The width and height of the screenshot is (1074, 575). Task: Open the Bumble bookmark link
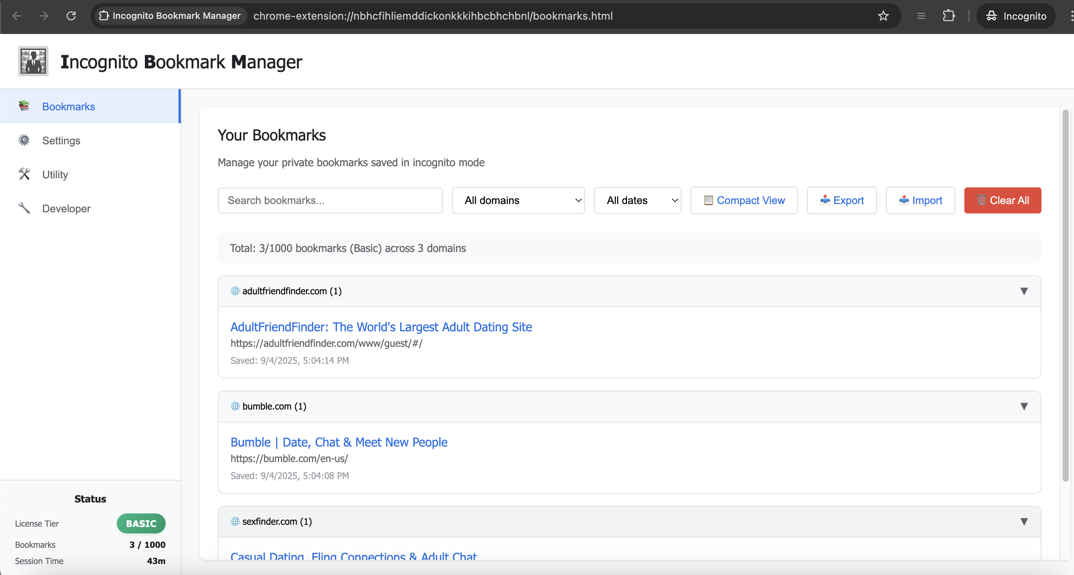(338, 442)
